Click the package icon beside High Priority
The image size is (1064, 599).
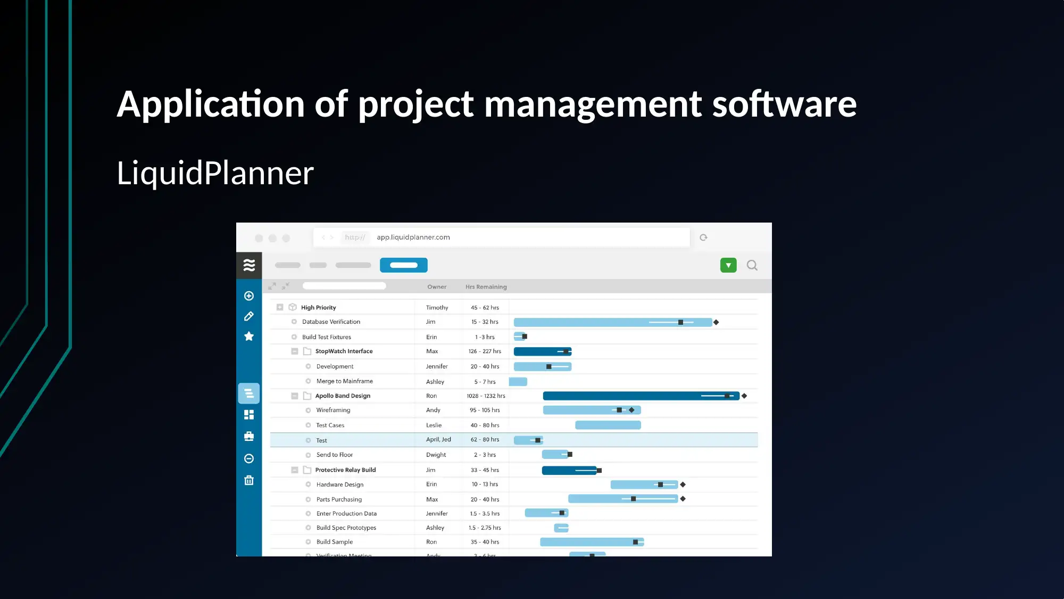click(x=292, y=307)
